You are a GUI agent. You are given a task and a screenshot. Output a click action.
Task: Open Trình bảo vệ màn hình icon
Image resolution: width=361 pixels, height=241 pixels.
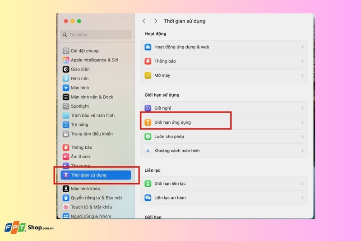tap(66, 115)
